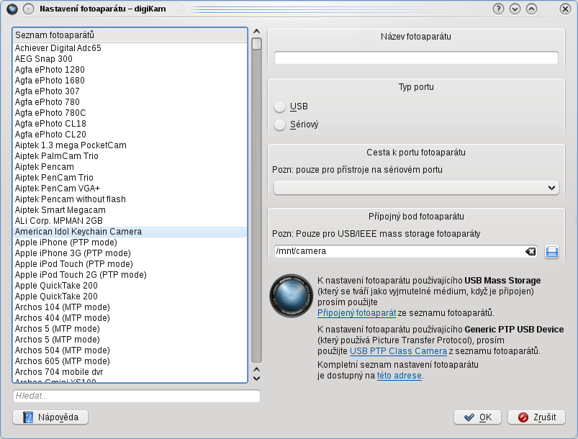Open the Připojený fotoaparát link
Viewport: 578px width, 439px height.
[356, 313]
